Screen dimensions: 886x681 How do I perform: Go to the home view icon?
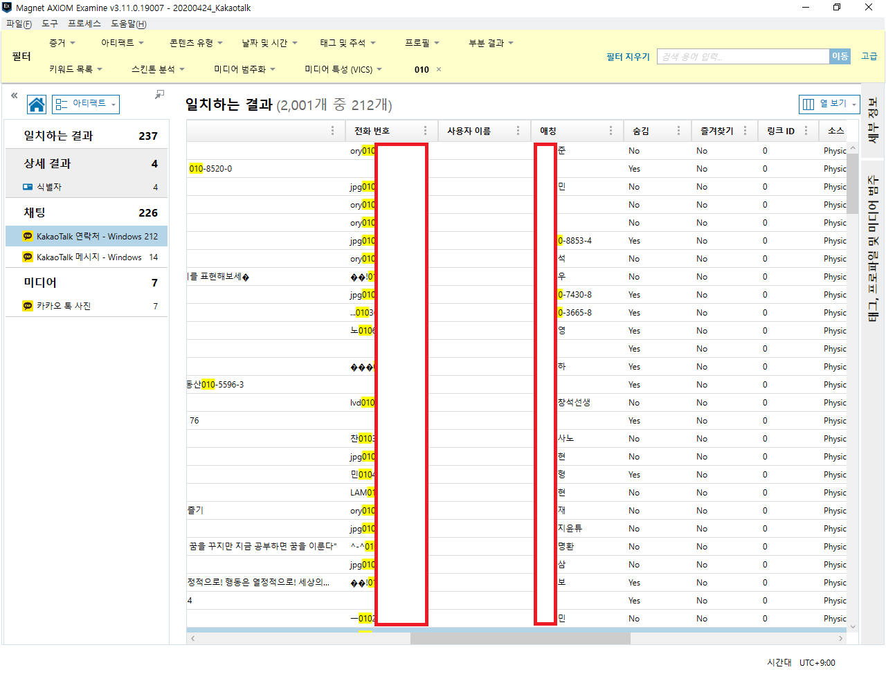point(37,105)
